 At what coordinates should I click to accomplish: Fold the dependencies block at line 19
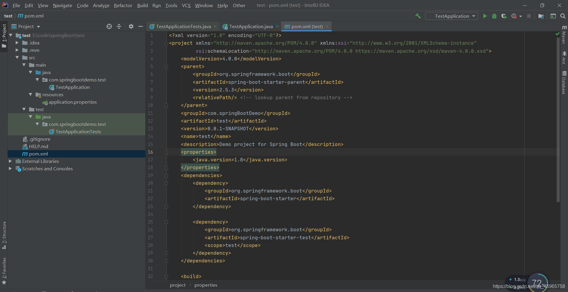click(166, 175)
